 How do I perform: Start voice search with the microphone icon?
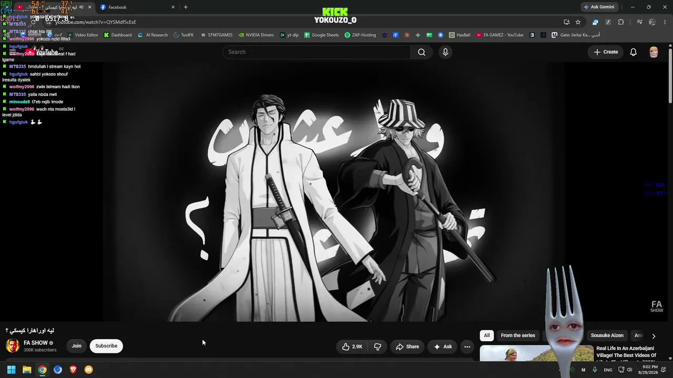(x=445, y=52)
